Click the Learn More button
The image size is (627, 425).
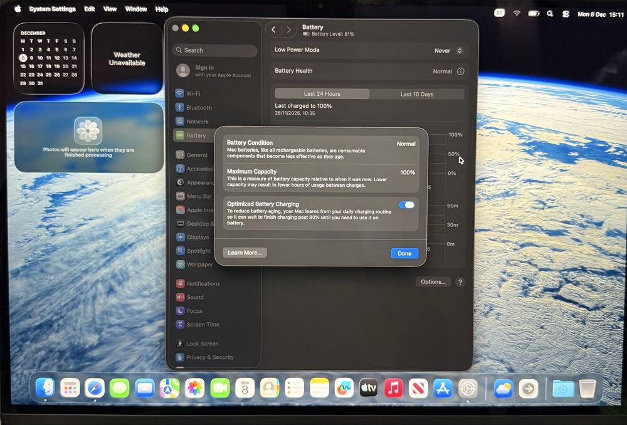click(x=245, y=253)
